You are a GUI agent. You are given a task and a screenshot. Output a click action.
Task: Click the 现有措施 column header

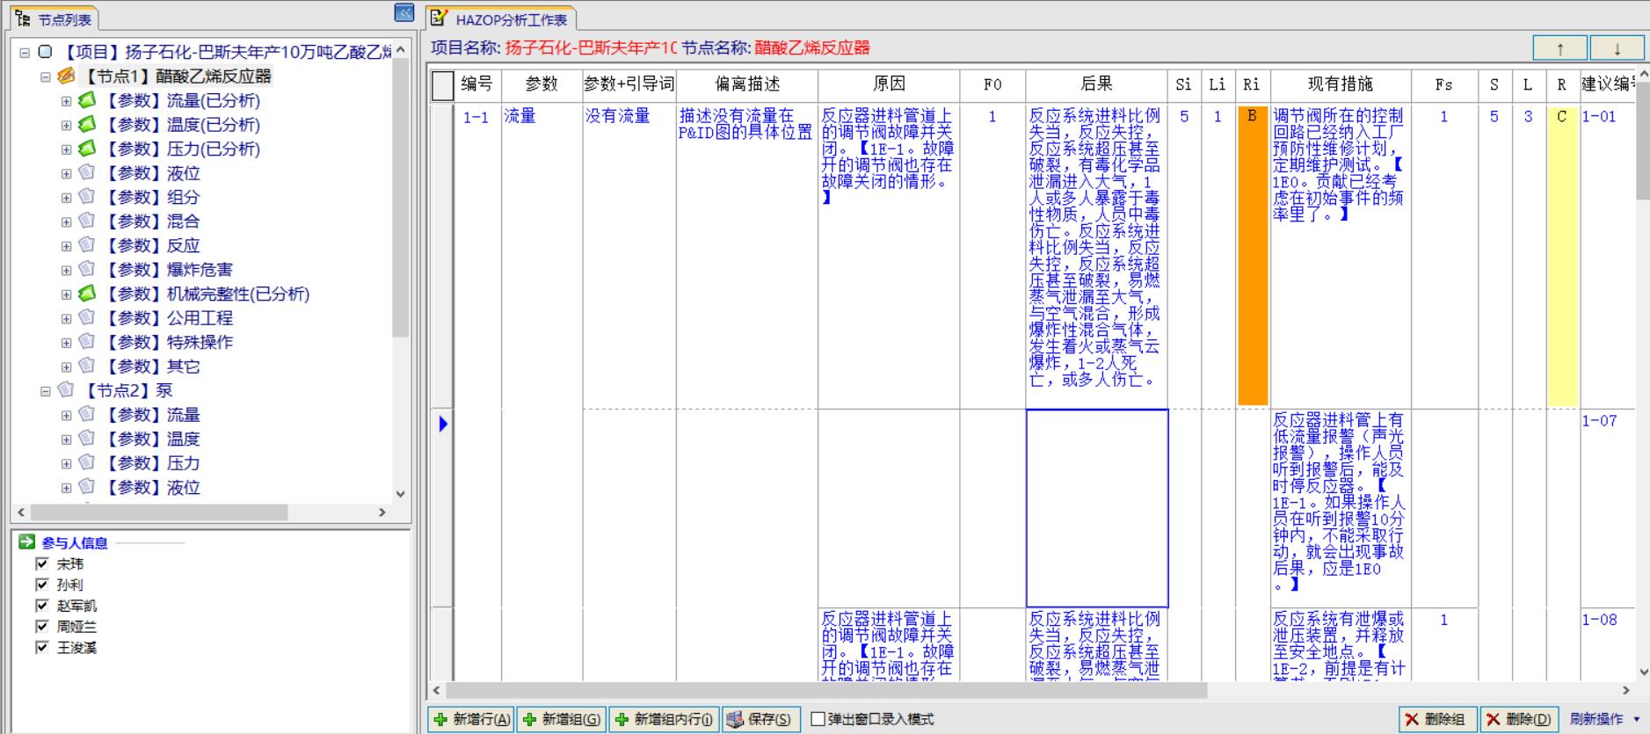click(x=1341, y=84)
